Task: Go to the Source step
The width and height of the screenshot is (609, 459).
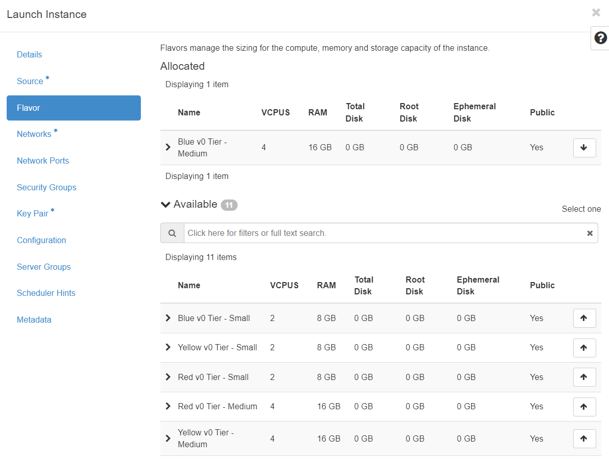Action: click(x=30, y=82)
